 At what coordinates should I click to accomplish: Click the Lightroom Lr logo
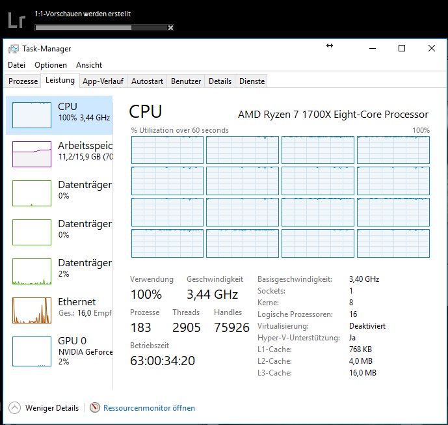[16, 21]
